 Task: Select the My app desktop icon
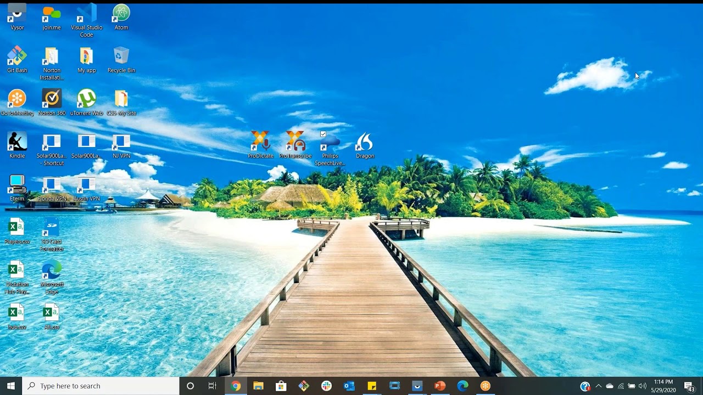tap(86, 60)
